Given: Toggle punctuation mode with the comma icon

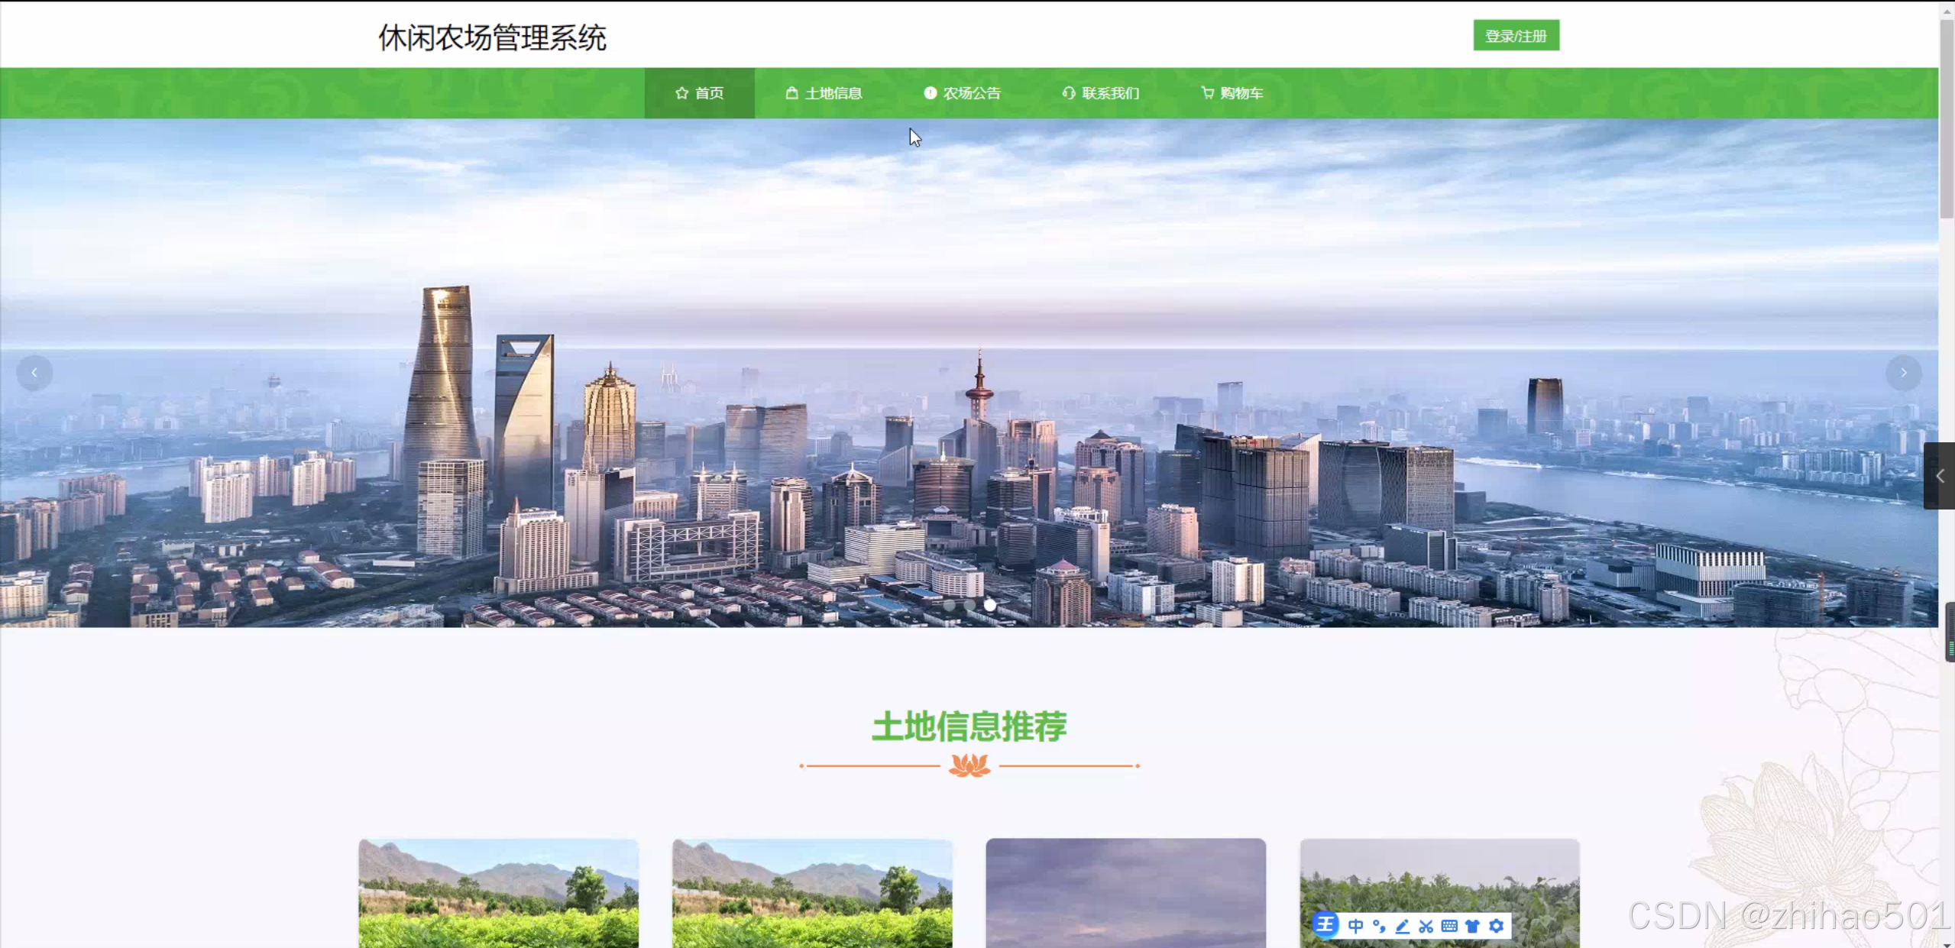Looking at the screenshot, I should (x=1379, y=925).
